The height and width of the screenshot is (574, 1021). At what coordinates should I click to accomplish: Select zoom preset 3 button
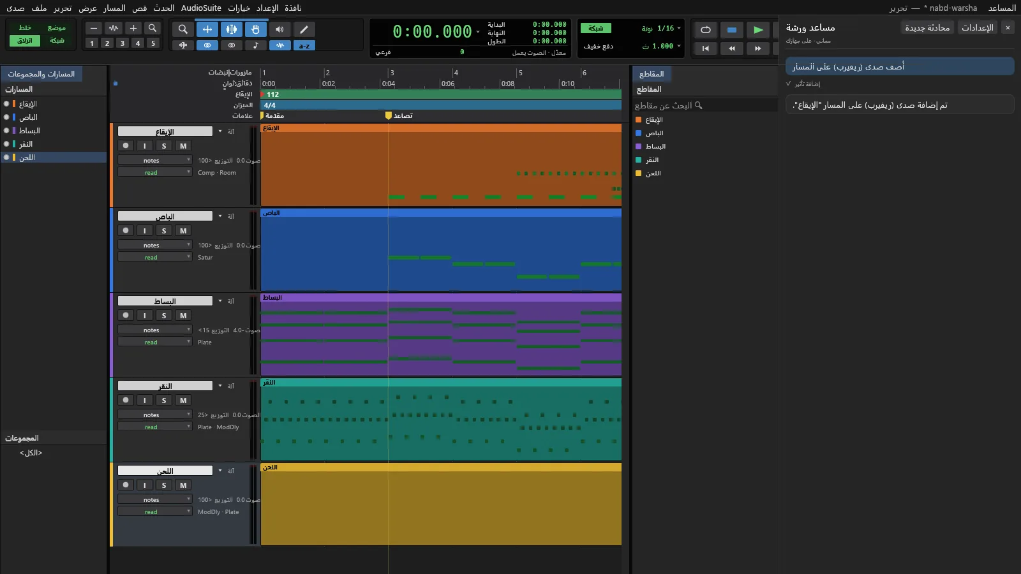[x=122, y=43]
